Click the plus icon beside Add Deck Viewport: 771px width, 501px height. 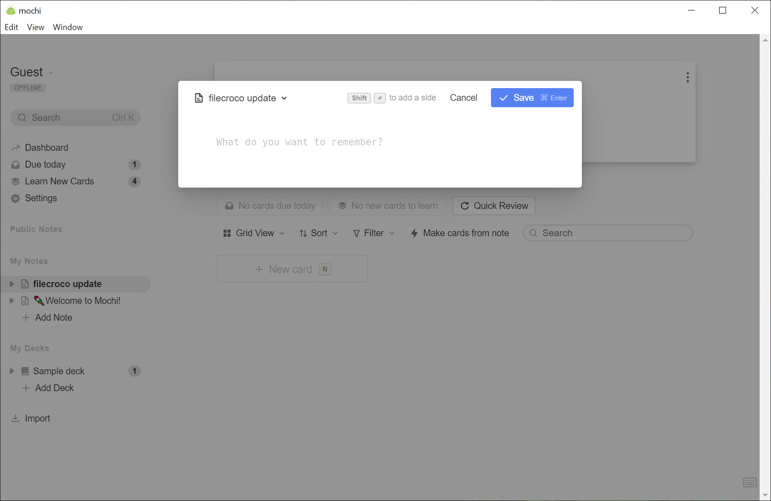[x=26, y=388]
